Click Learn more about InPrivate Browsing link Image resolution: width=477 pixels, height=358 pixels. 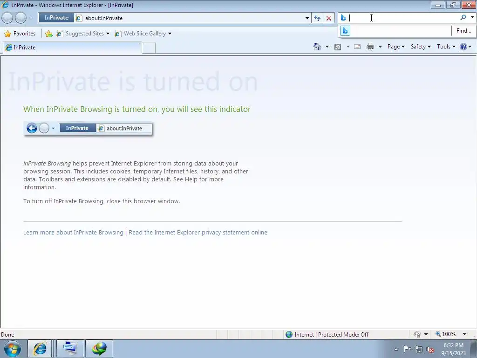click(x=73, y=233)
